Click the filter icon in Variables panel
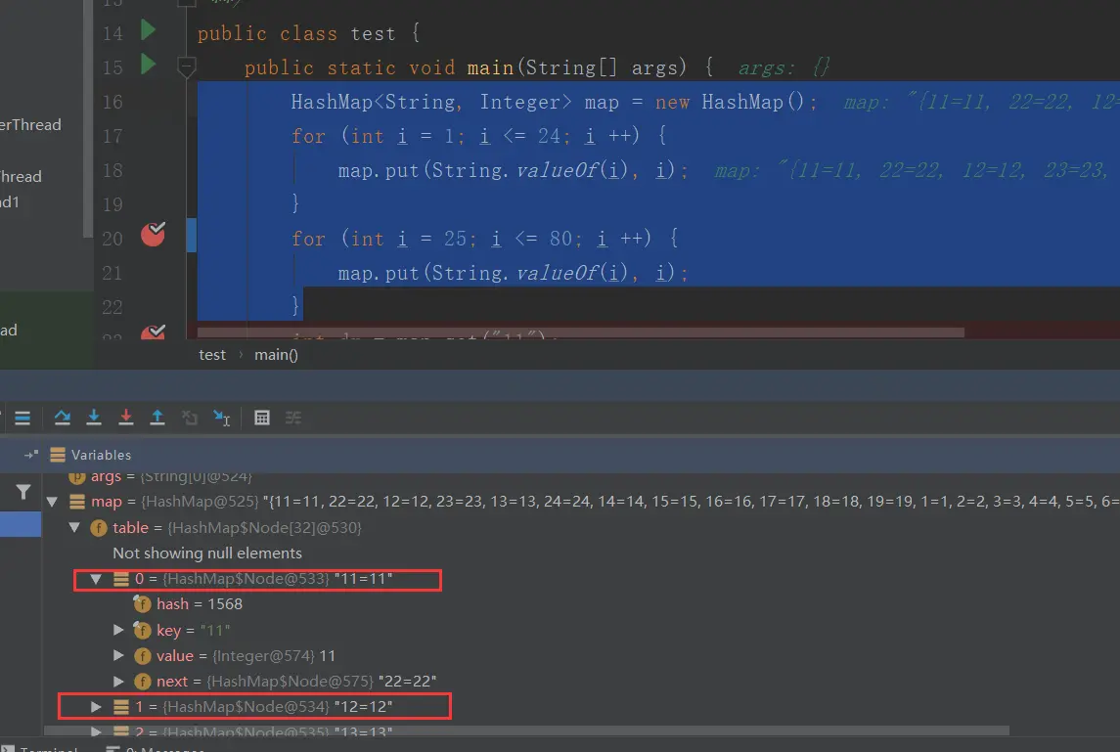This screenshot has width=1120, height=752. pos(22,492)
